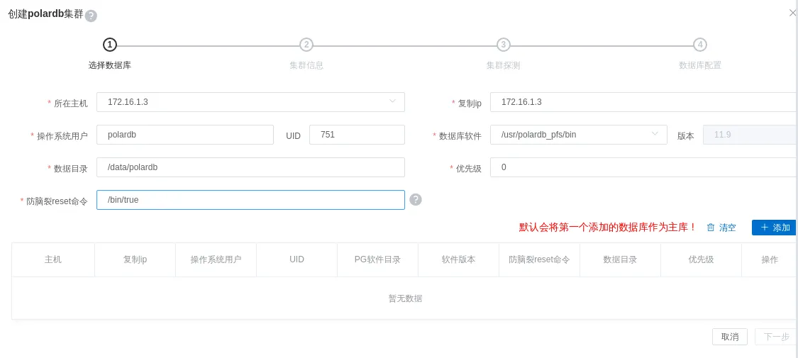The width and height of the screenshot is (798, 358).
Task: Click the 操作系统用户 input containing polardb
Action: (184, 135)
